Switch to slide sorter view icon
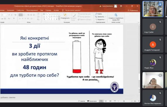Image resolution: width=167 pixels, height=107 pixels. point(106,101)
